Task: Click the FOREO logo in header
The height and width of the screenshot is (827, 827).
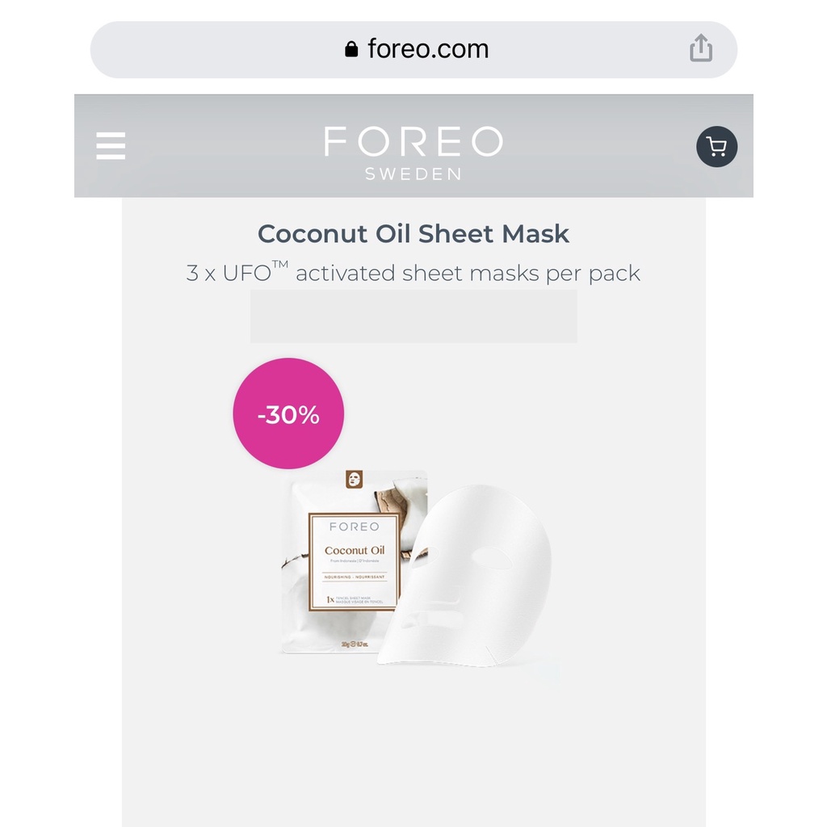Action: pyautogui.click(x=413, y=141)
